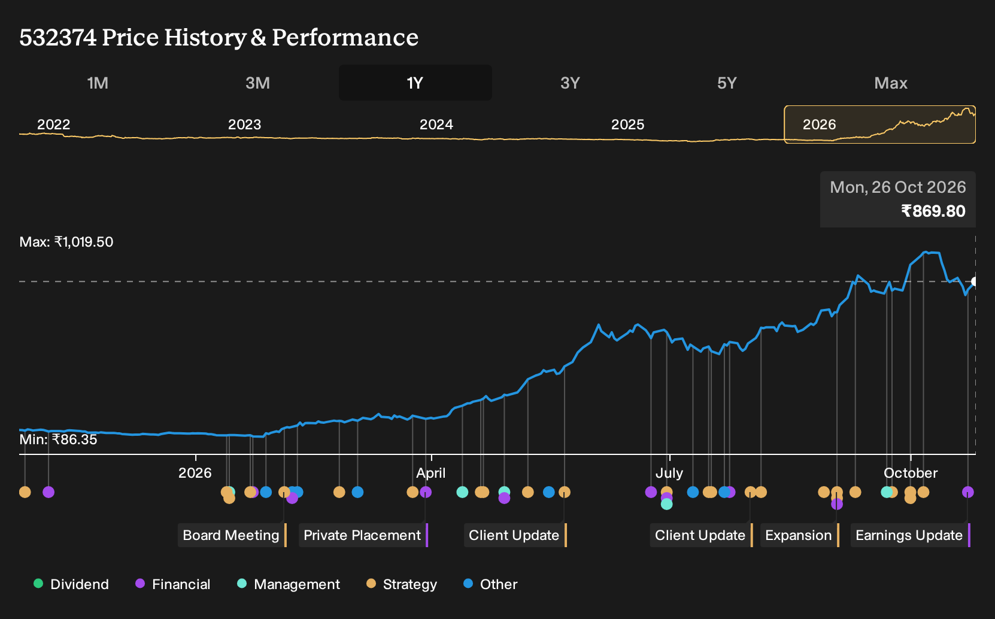Jump to 2024 on the overview timeline
Viewport: 995px width, 619px height.
tap(436, 125)
